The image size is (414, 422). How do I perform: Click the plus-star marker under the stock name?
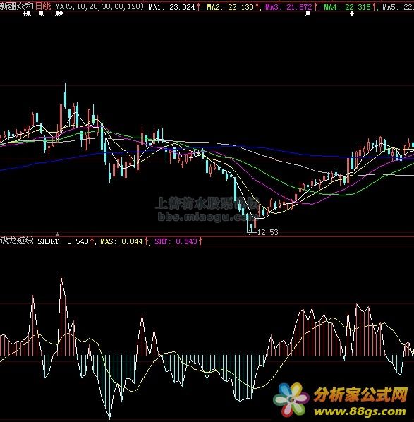point(27,13)
